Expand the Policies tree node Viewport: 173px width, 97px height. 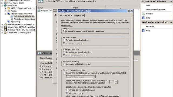click(5, 11)
